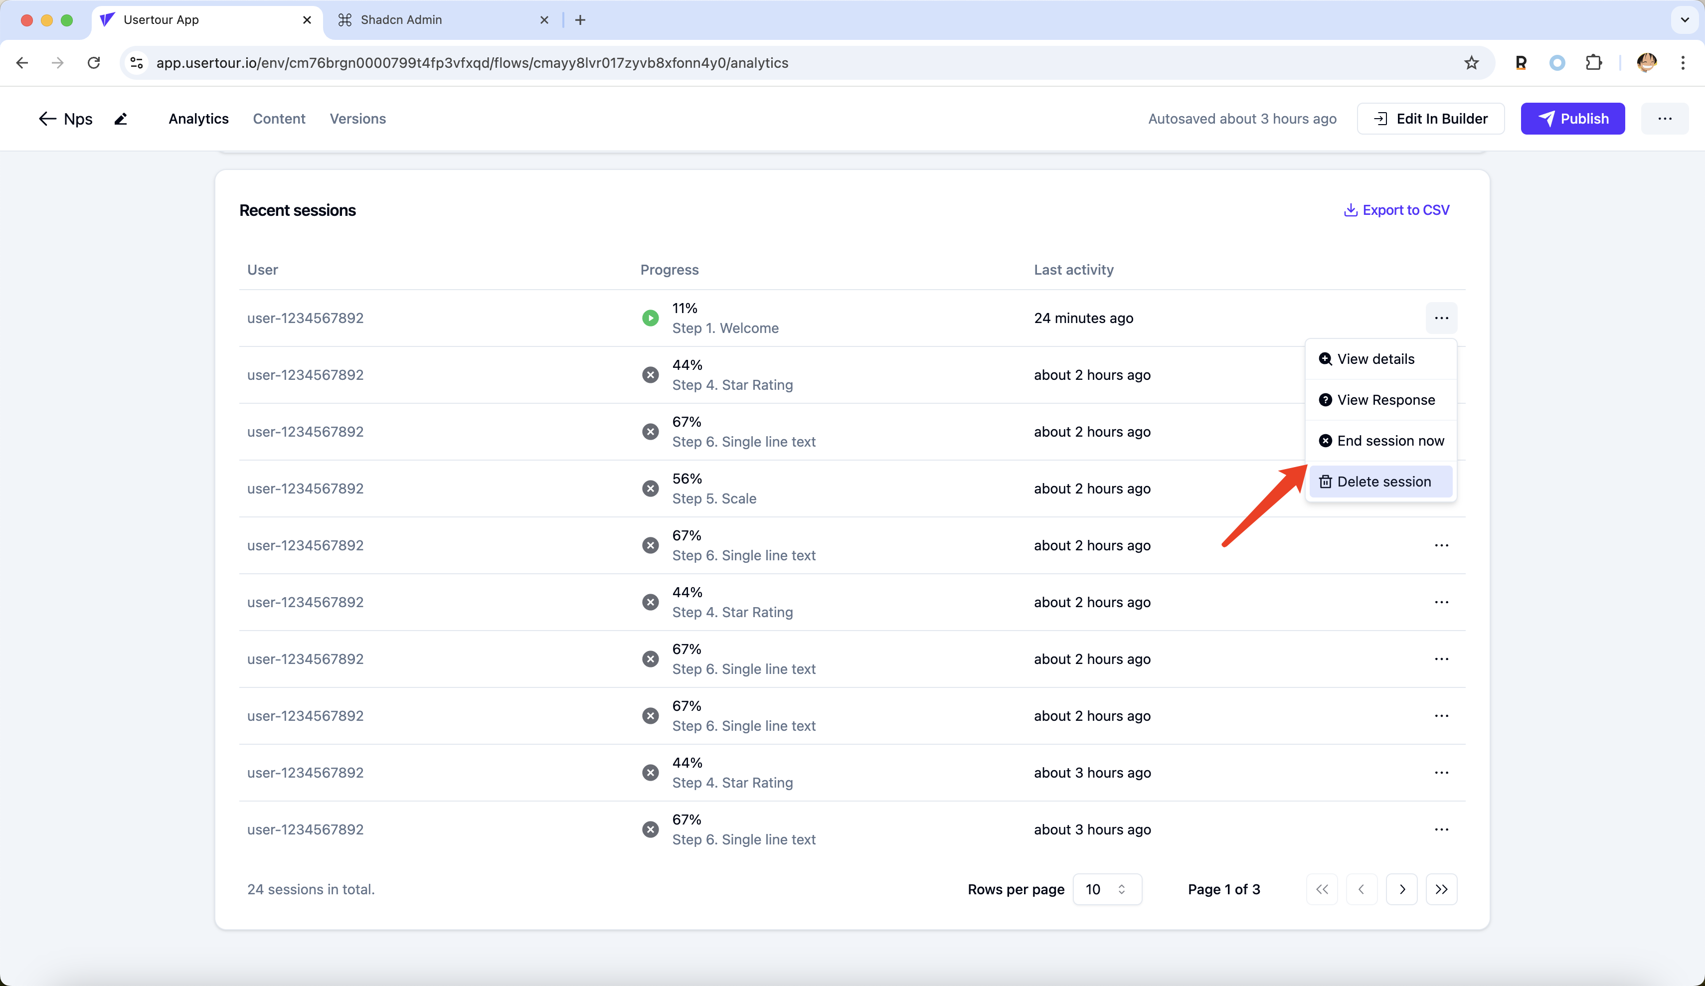The image size is (1705, 986).
Task: Go to the next page of sessions
Action: [1402, 889]
